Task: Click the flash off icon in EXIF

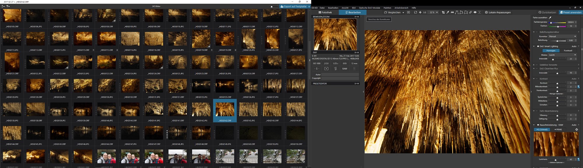Action: click(336, 69)
